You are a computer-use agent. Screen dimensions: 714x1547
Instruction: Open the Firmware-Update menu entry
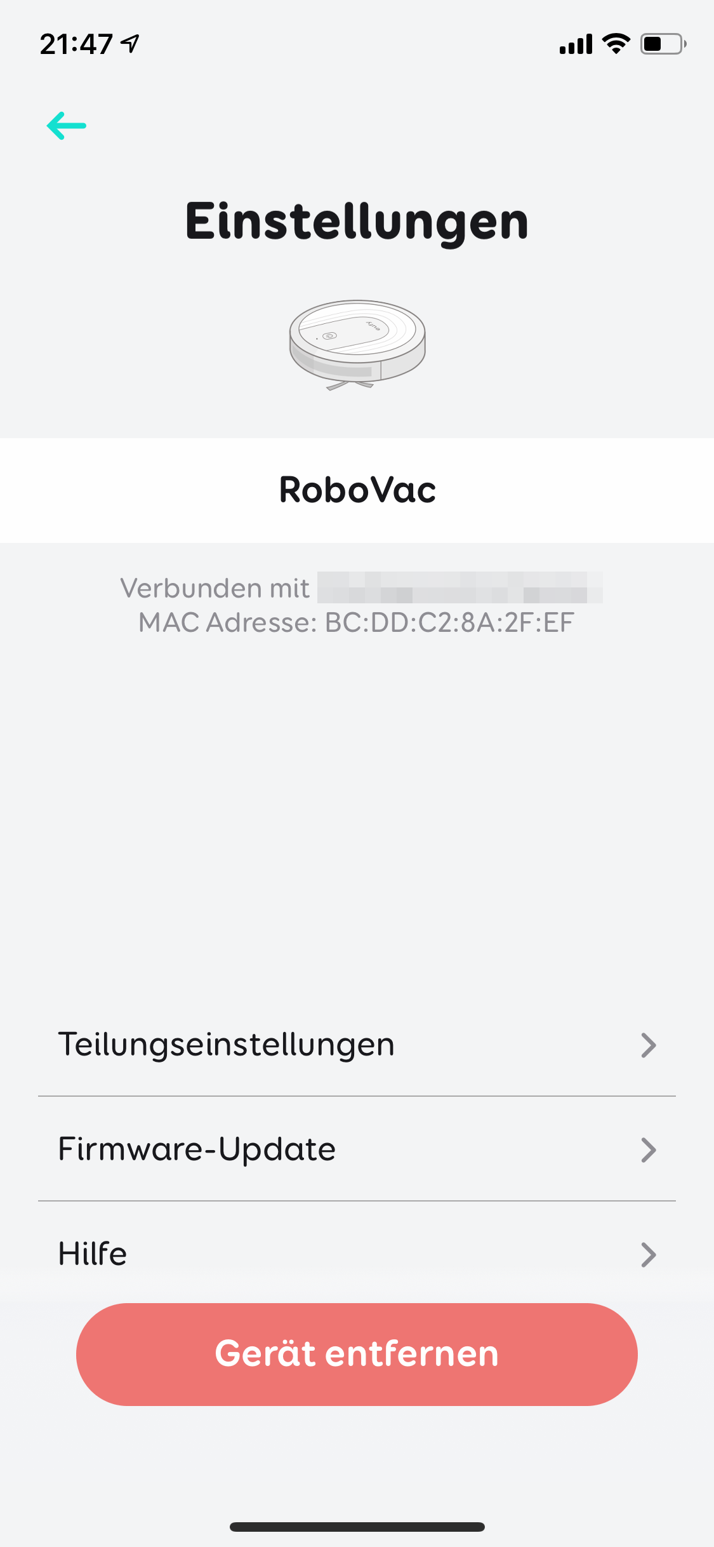click(357, 1149)
